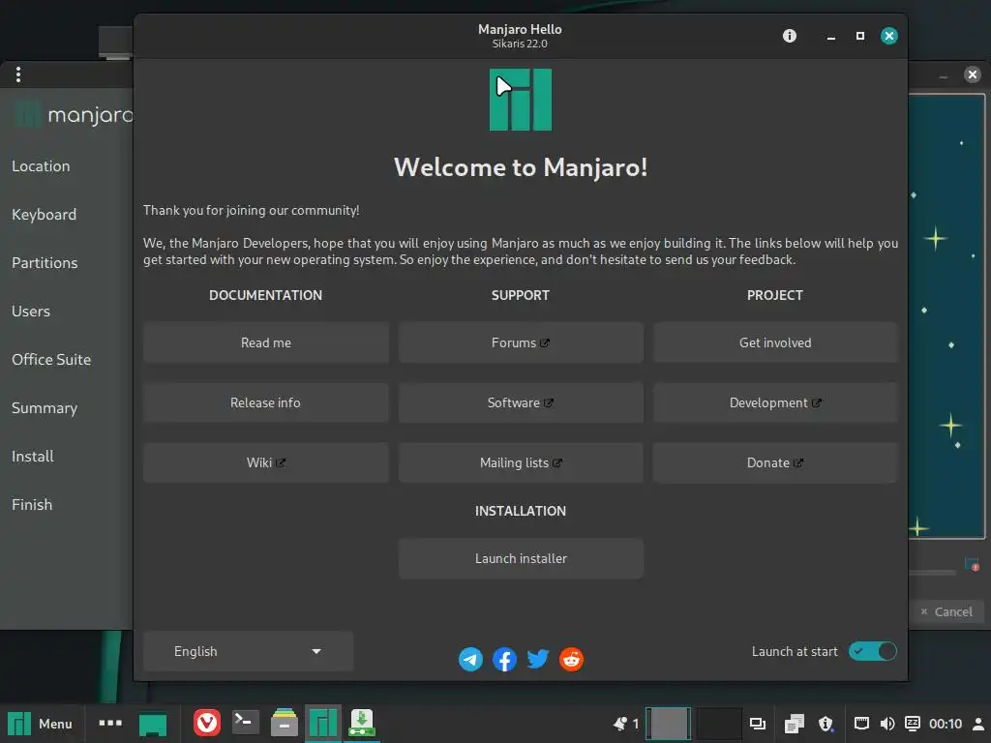Toggle the Launch at start switch

[x=872, y=651]
